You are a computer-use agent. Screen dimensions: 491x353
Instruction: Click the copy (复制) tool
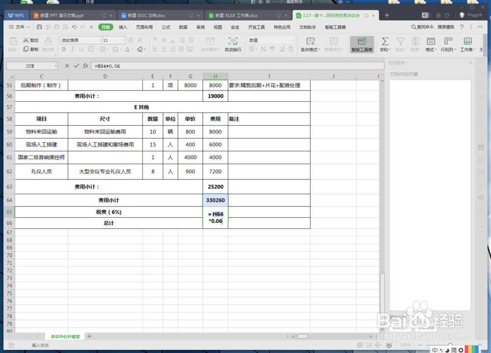click(30, 49)
